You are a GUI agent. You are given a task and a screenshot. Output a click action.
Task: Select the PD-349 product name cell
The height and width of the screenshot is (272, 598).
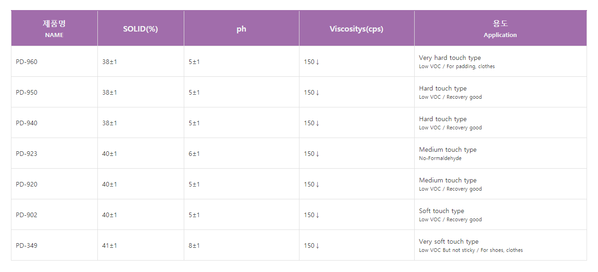[54, 245]
